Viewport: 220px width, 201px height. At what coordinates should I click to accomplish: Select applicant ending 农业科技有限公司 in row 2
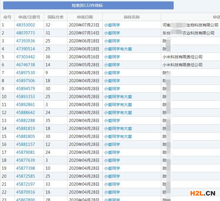coord(188,33)
